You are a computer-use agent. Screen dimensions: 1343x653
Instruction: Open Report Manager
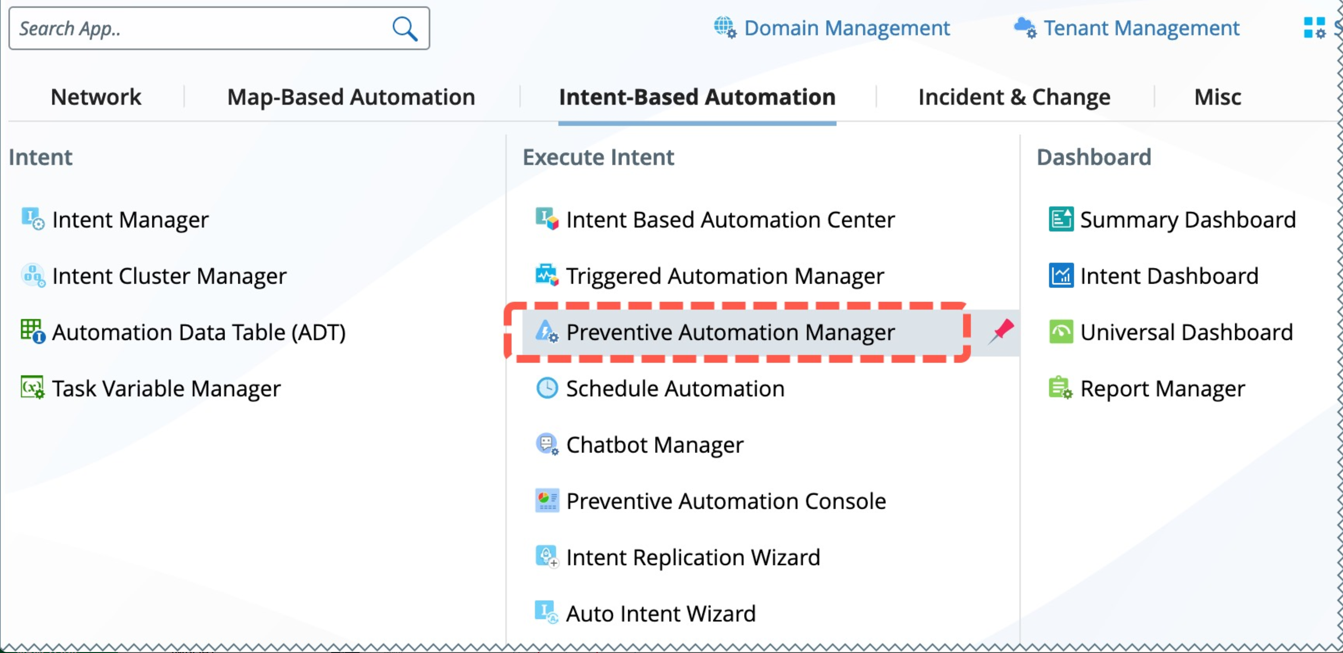[1162, 388]
